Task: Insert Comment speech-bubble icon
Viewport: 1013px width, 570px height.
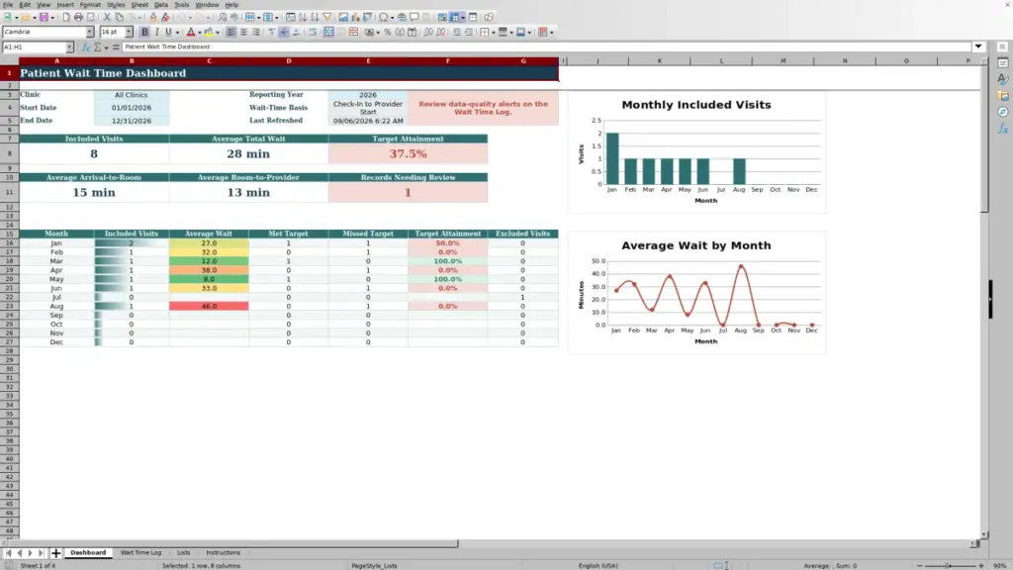Action: click(414, 17)
